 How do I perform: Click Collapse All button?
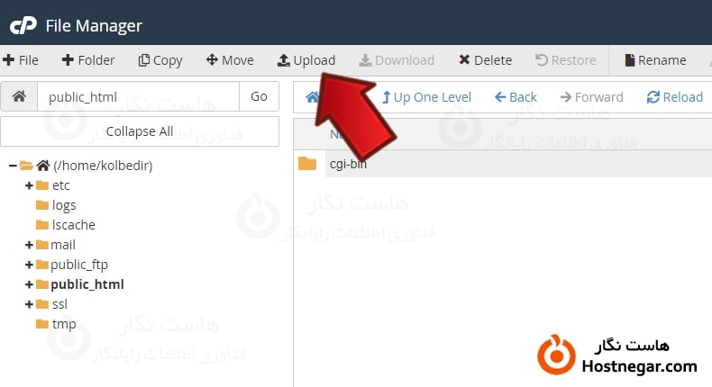coord(140,131)
